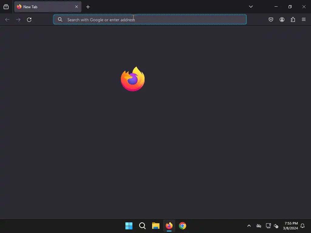Expand the list all tabs chevron
This screenshot has height=233, width=311.
pyautogui.click(x=251, y=7)
